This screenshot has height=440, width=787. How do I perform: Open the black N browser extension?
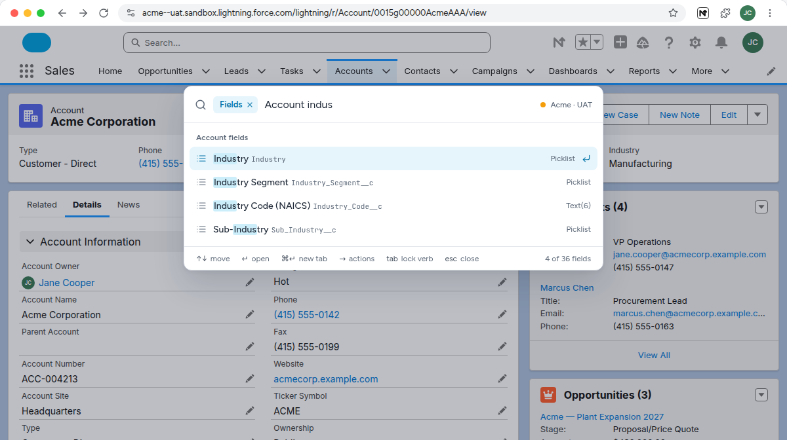(703, 12)
